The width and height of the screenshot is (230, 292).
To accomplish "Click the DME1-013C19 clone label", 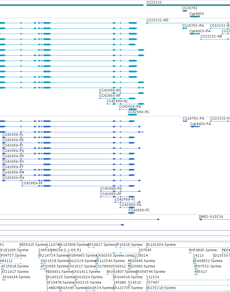I will click(211, 217).
